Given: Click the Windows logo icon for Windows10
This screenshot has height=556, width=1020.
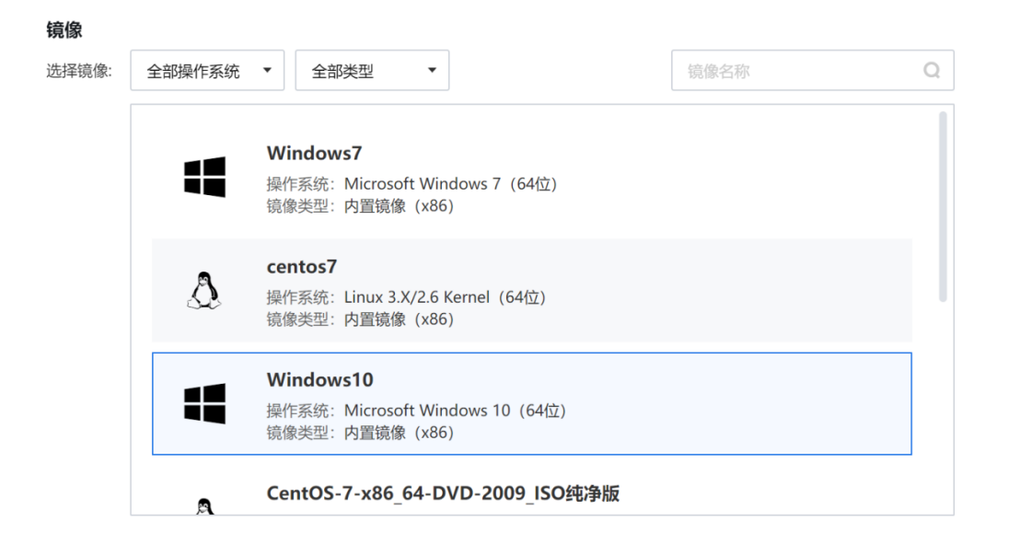Looking at the screenshot, I should pyautogui.click(x=204, y=404).
